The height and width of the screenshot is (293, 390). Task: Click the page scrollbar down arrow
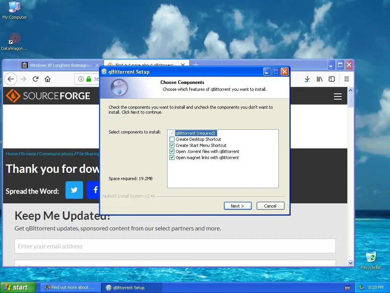click(350, 263)
